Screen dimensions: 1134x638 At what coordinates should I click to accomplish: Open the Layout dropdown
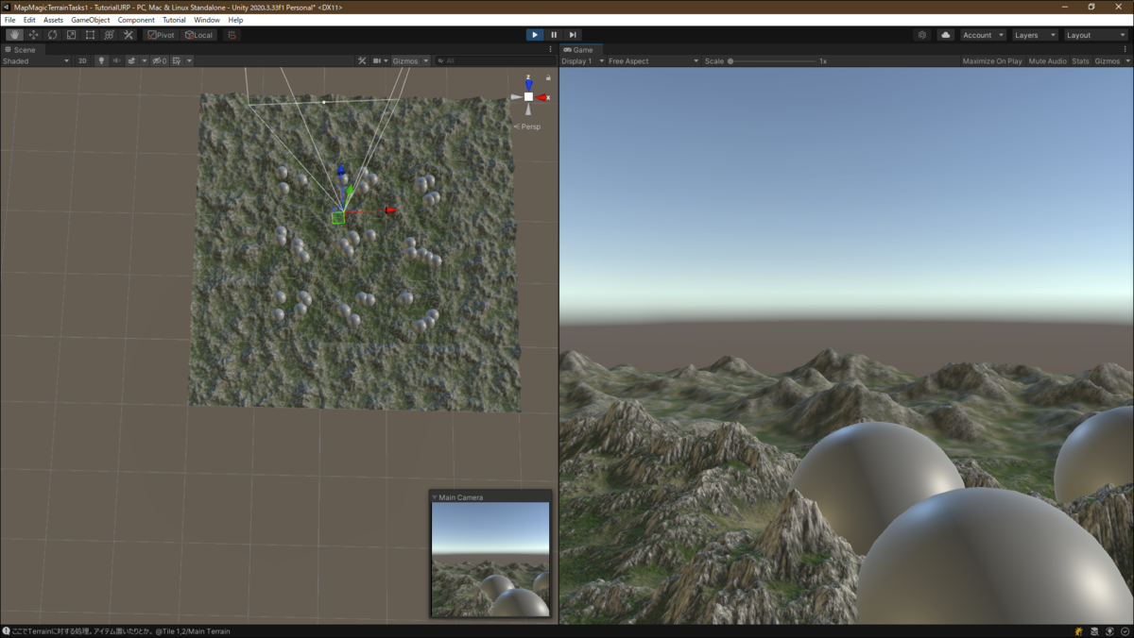1094,35
